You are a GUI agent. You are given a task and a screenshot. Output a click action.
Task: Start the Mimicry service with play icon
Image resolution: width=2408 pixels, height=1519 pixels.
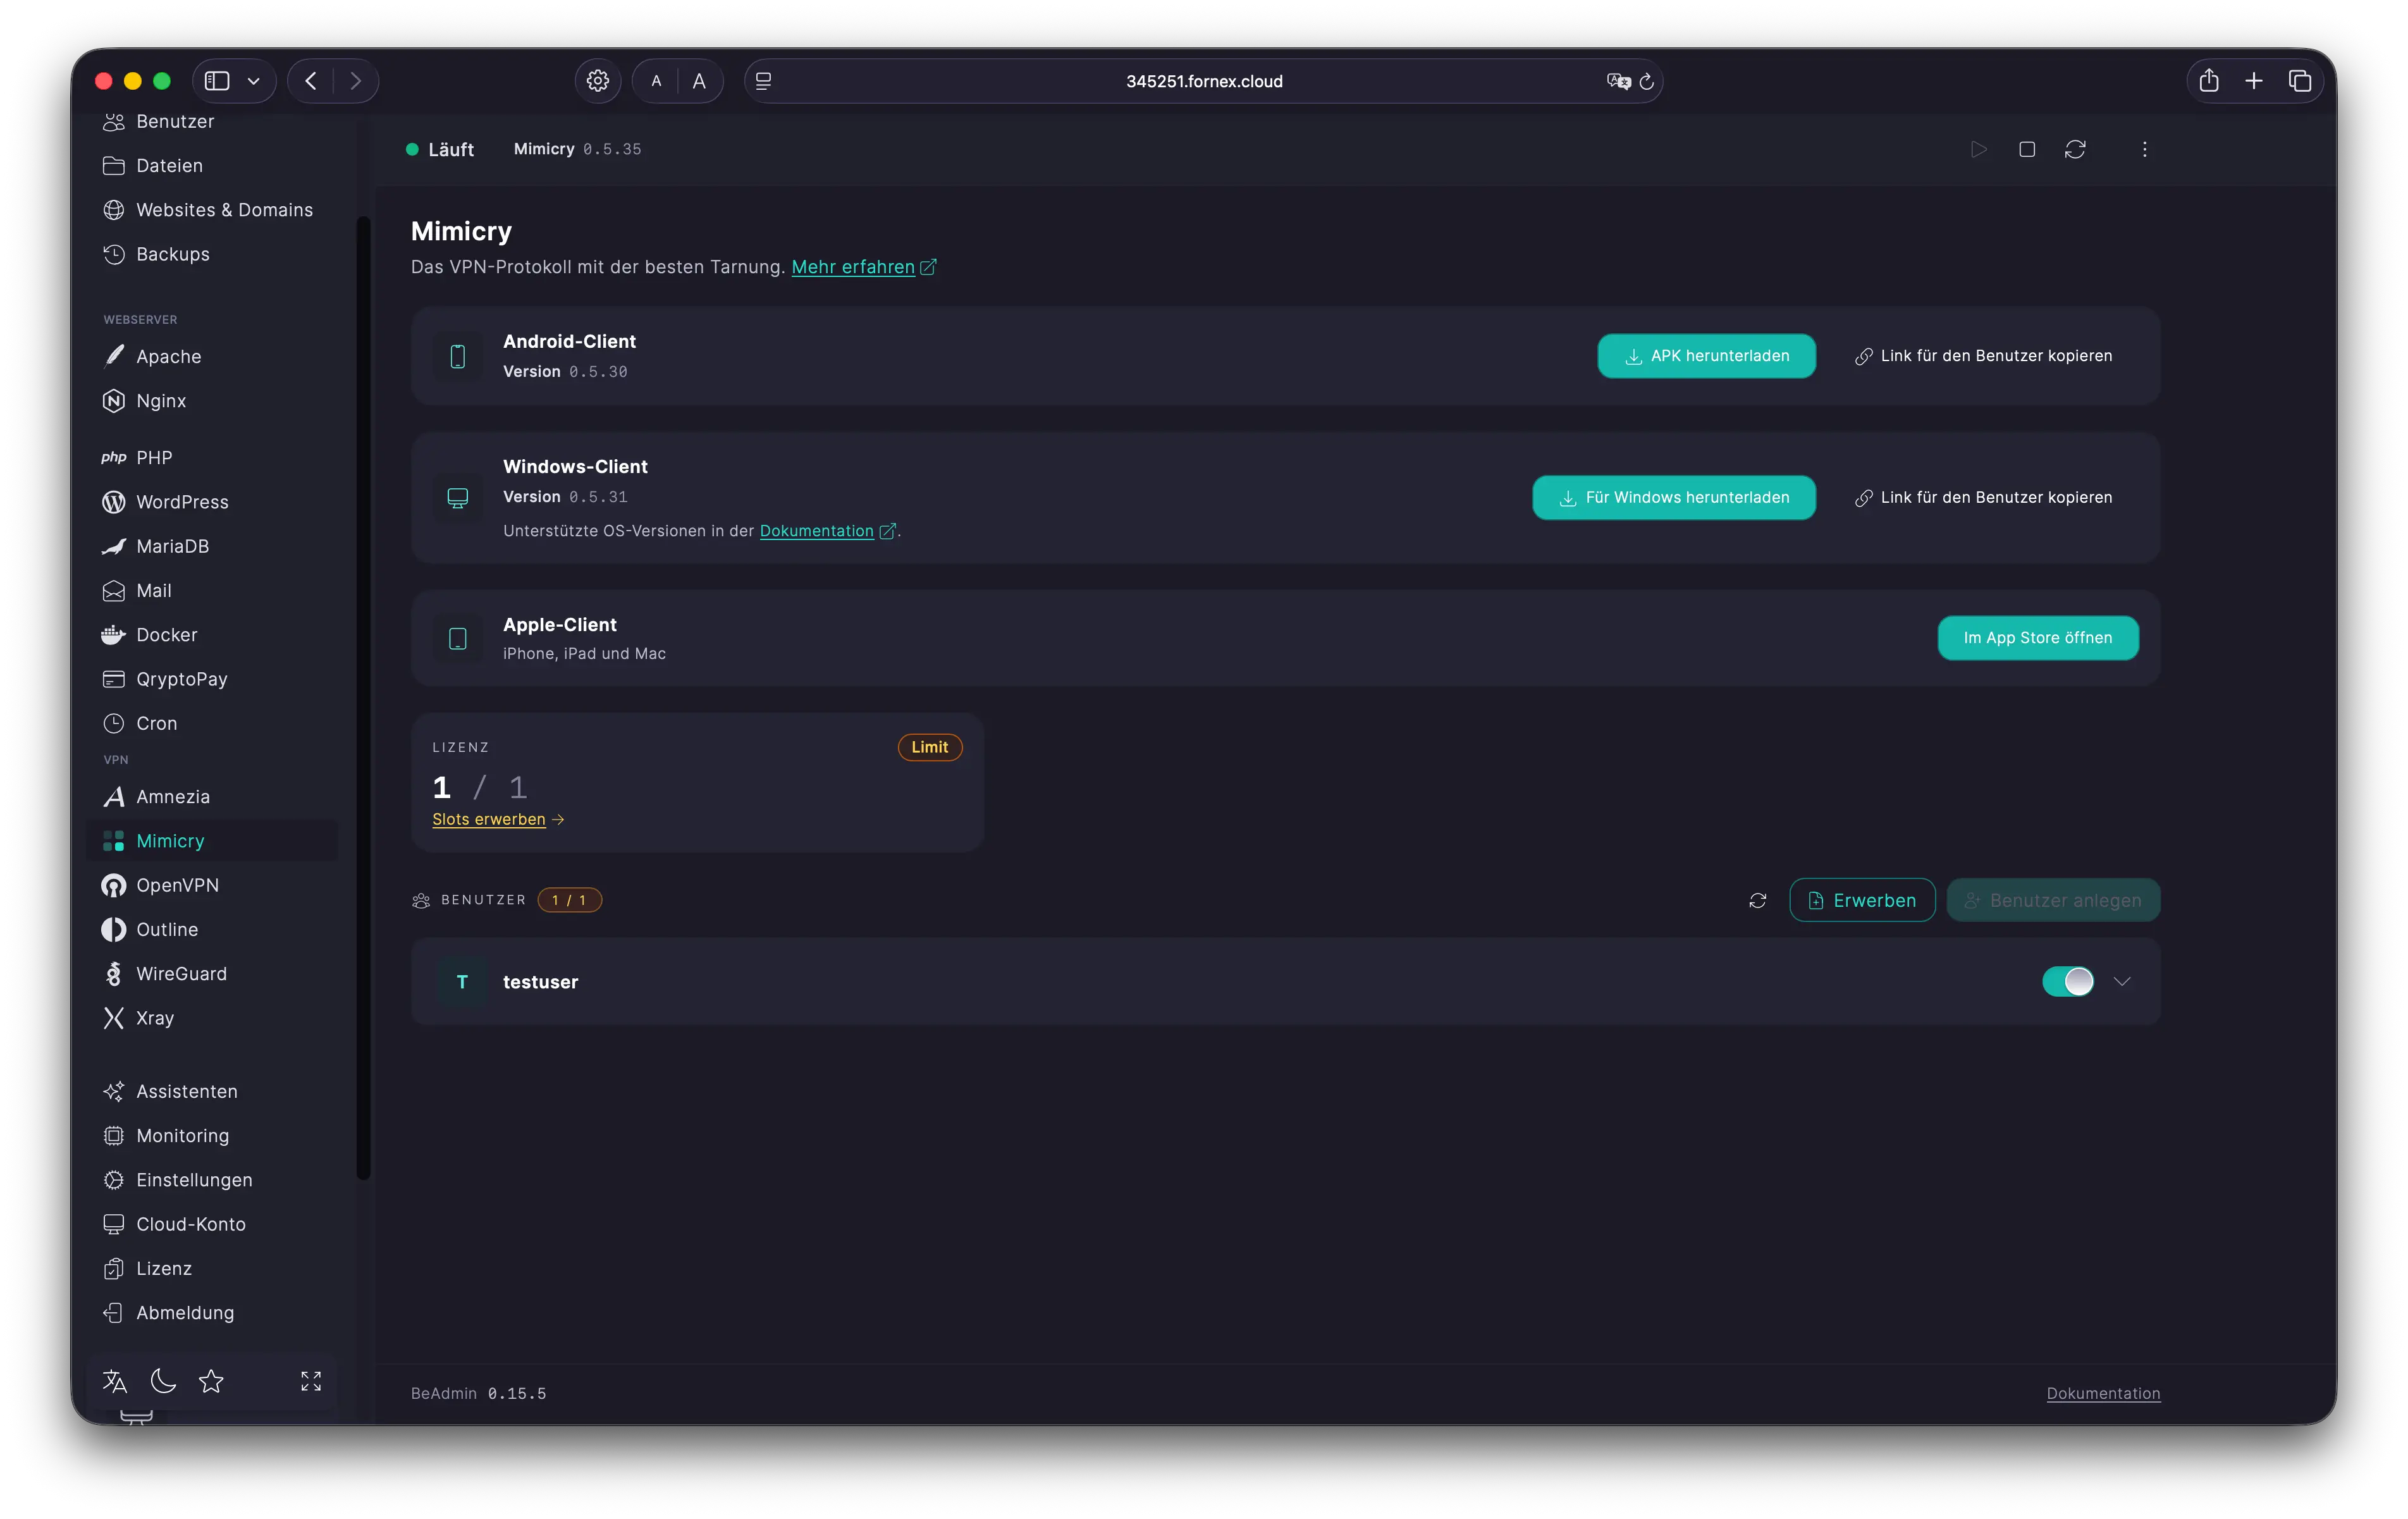(x=1979, y=149)
